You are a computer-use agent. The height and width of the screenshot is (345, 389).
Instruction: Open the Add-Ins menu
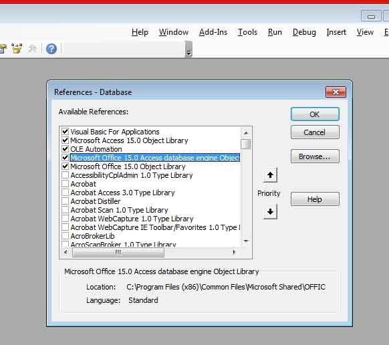coord(213,32)
